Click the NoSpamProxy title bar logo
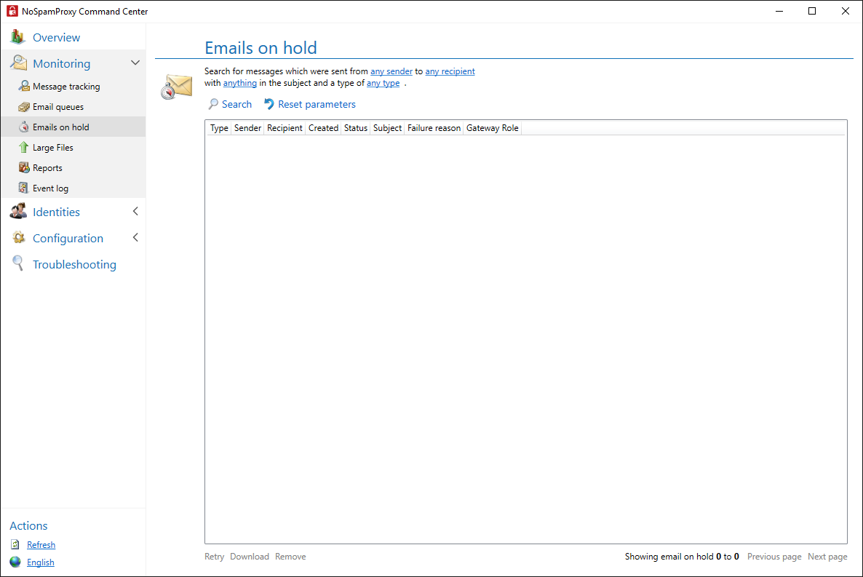Viewport: 863px width, 577px height. point(12,11)
